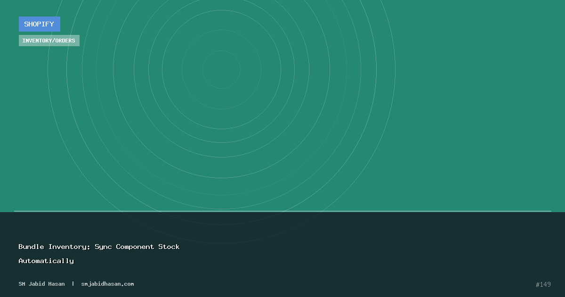Image resolution: width=565 pixels, height=297 pixels.
Task: Click the blue SHOPIFY tag icon
Action: (39, 24)
